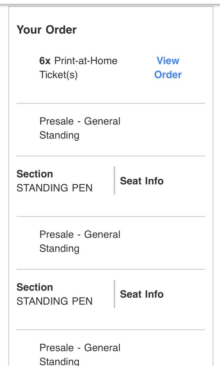Click the first Seat Info label

point(142,181)
